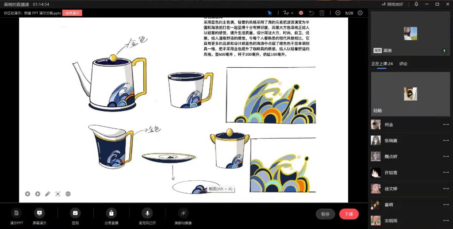Mute the microphone via 麦克风已开
The image size is (453, 229).
tap(147, 216)
